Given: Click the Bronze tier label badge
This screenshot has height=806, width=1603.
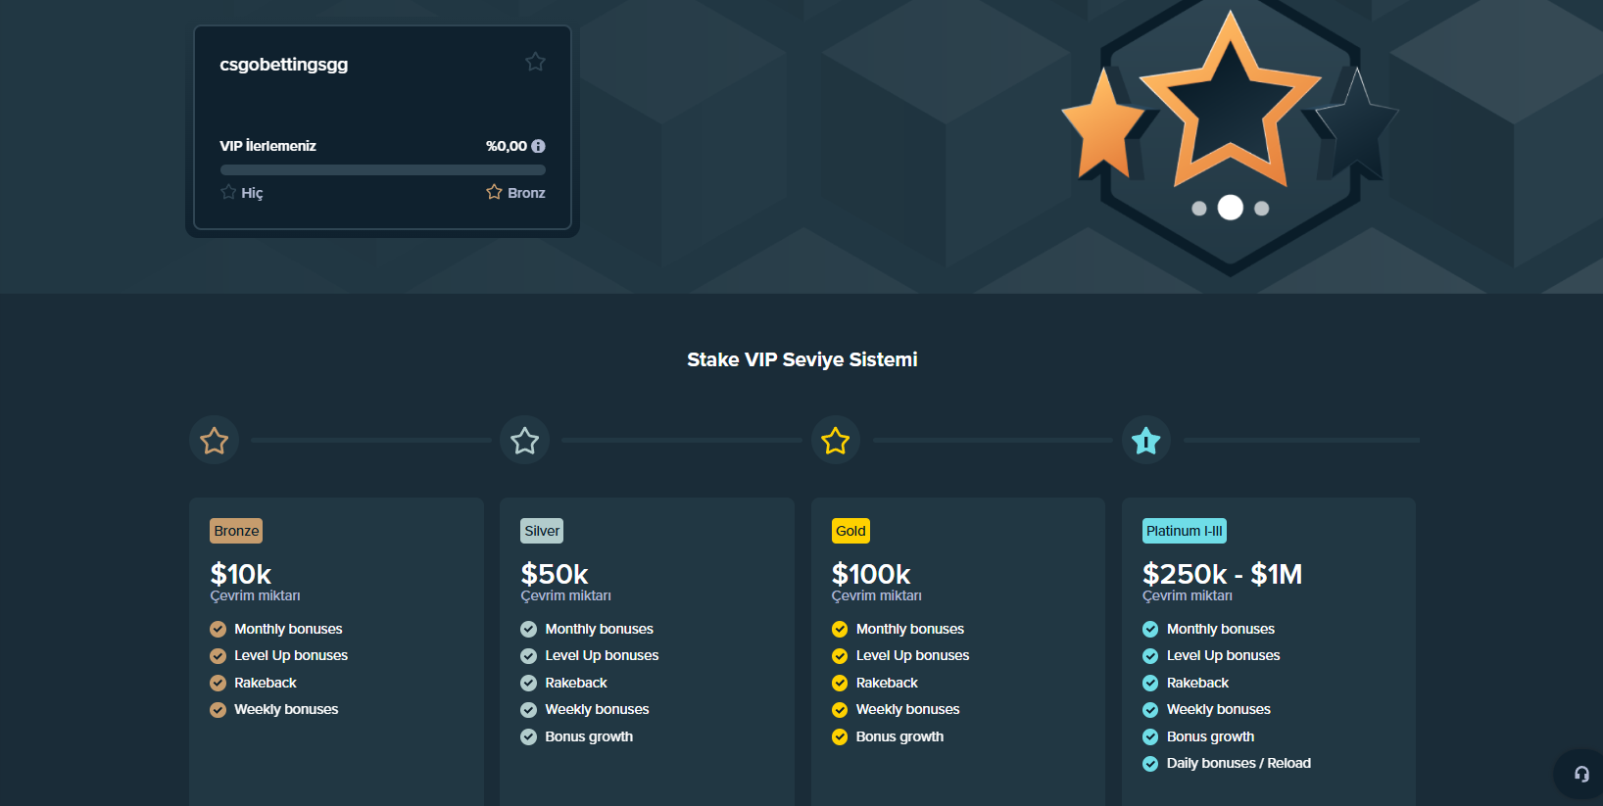Looking at the screenshot, I should 236,531.
